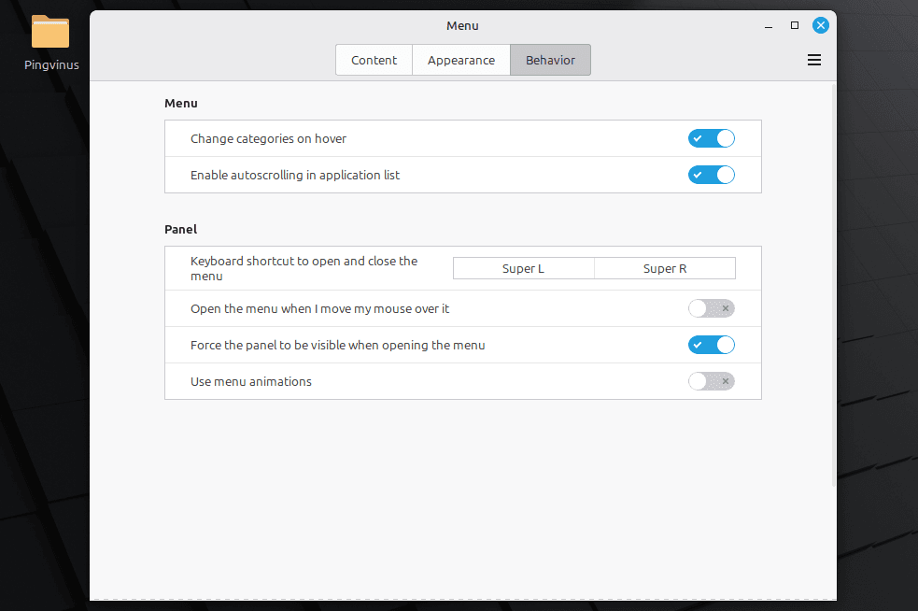Click the Use menu animations label text
Image resolution: width=918 pixels, height=611 pixels.
point(251,381)
